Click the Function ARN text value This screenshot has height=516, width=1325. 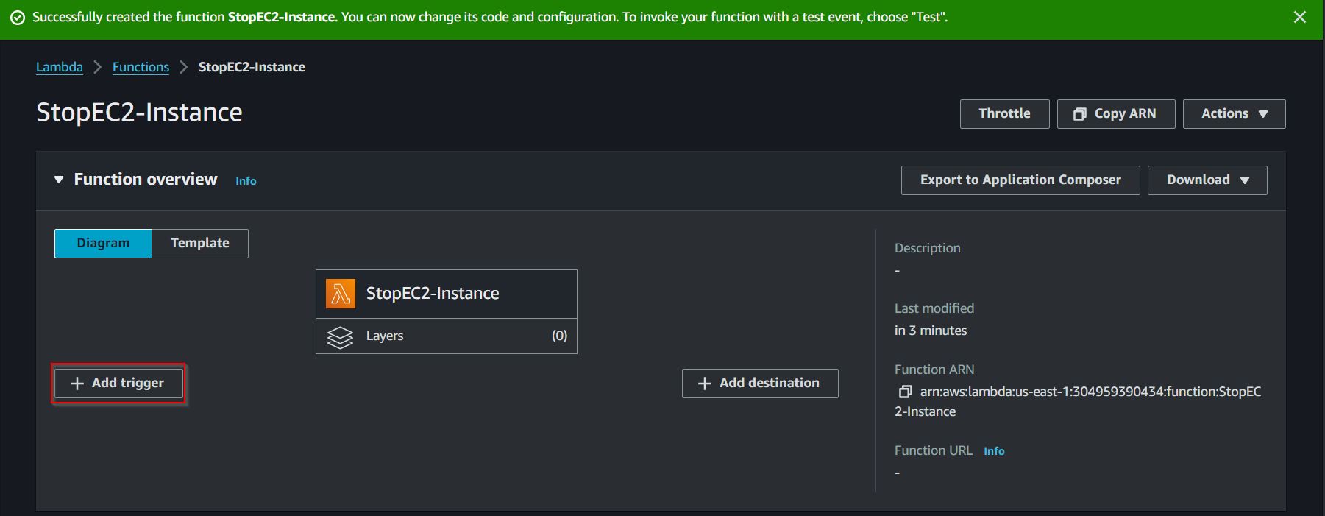point(1078,402)
